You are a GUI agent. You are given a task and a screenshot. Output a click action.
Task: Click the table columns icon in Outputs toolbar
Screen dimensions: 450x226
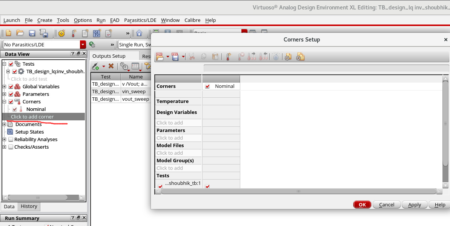[x=135, y=66]
